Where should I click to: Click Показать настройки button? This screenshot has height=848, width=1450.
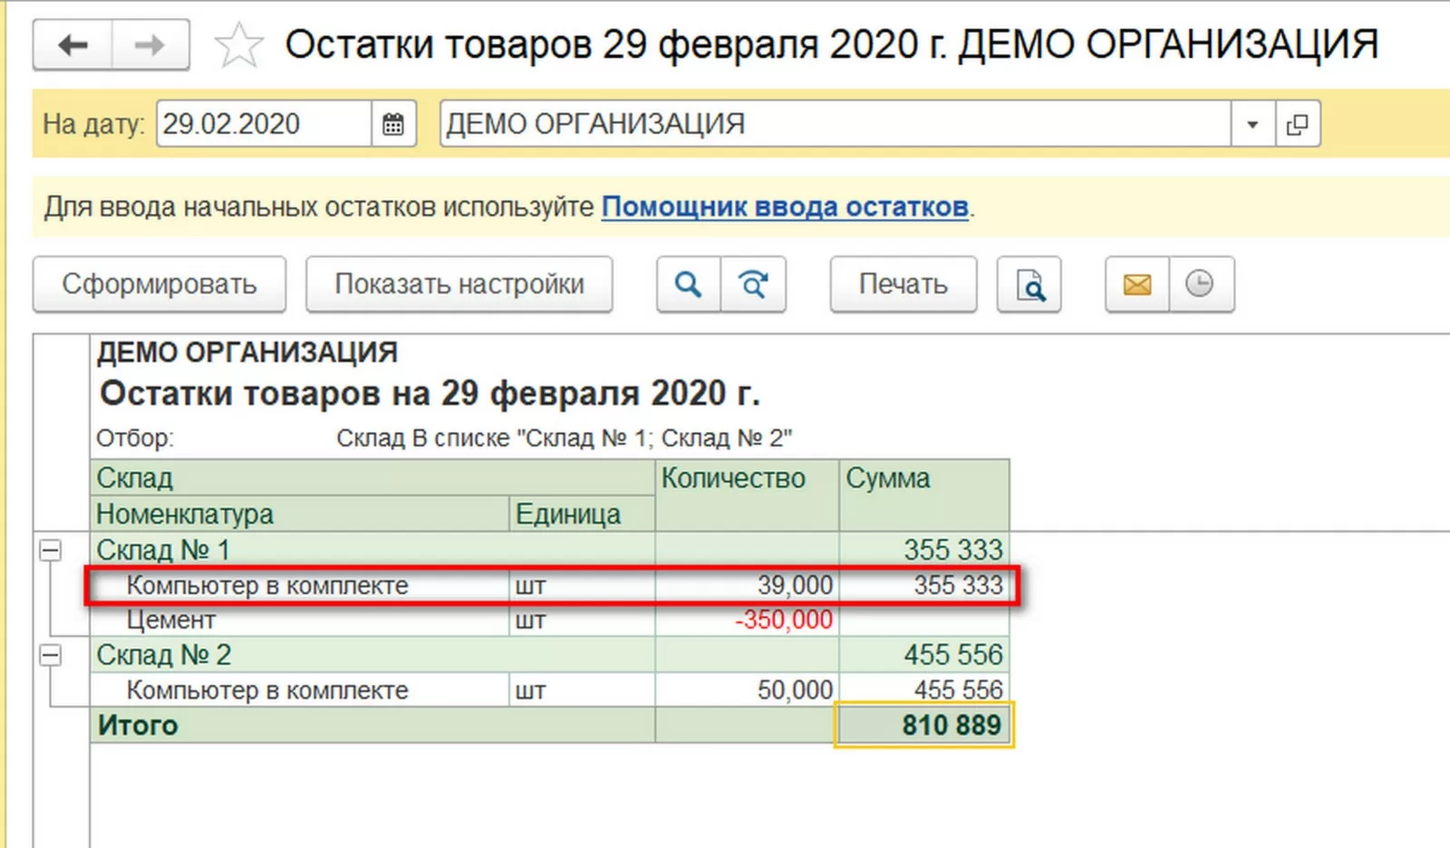point(459,284)
